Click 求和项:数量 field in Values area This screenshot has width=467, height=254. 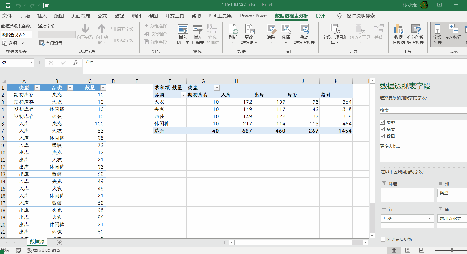coord(452,219)
